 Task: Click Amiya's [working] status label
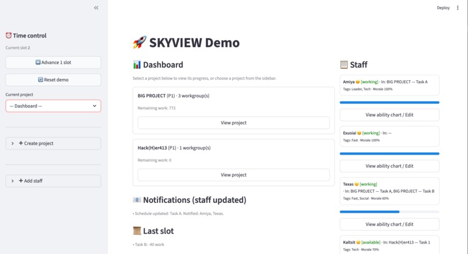[369, 82]
